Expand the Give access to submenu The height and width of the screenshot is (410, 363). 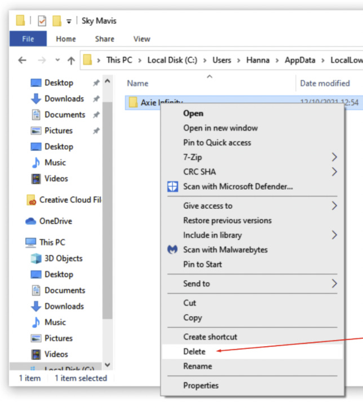click(252, 206)
